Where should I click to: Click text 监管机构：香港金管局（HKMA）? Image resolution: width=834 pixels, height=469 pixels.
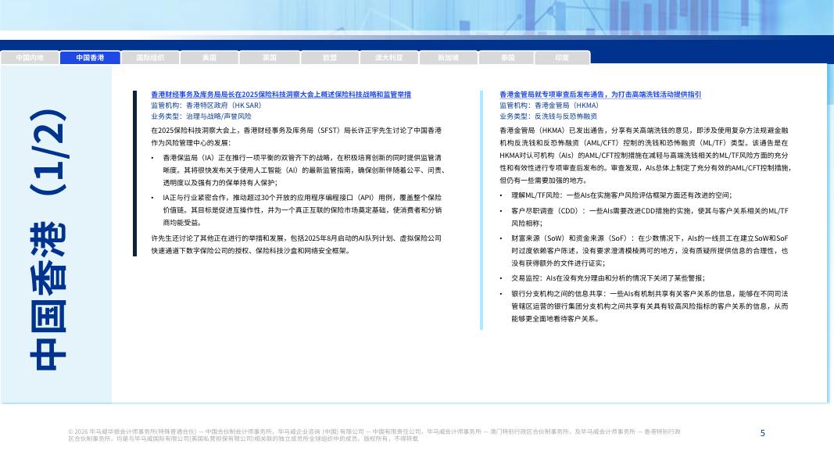point(549,106)
